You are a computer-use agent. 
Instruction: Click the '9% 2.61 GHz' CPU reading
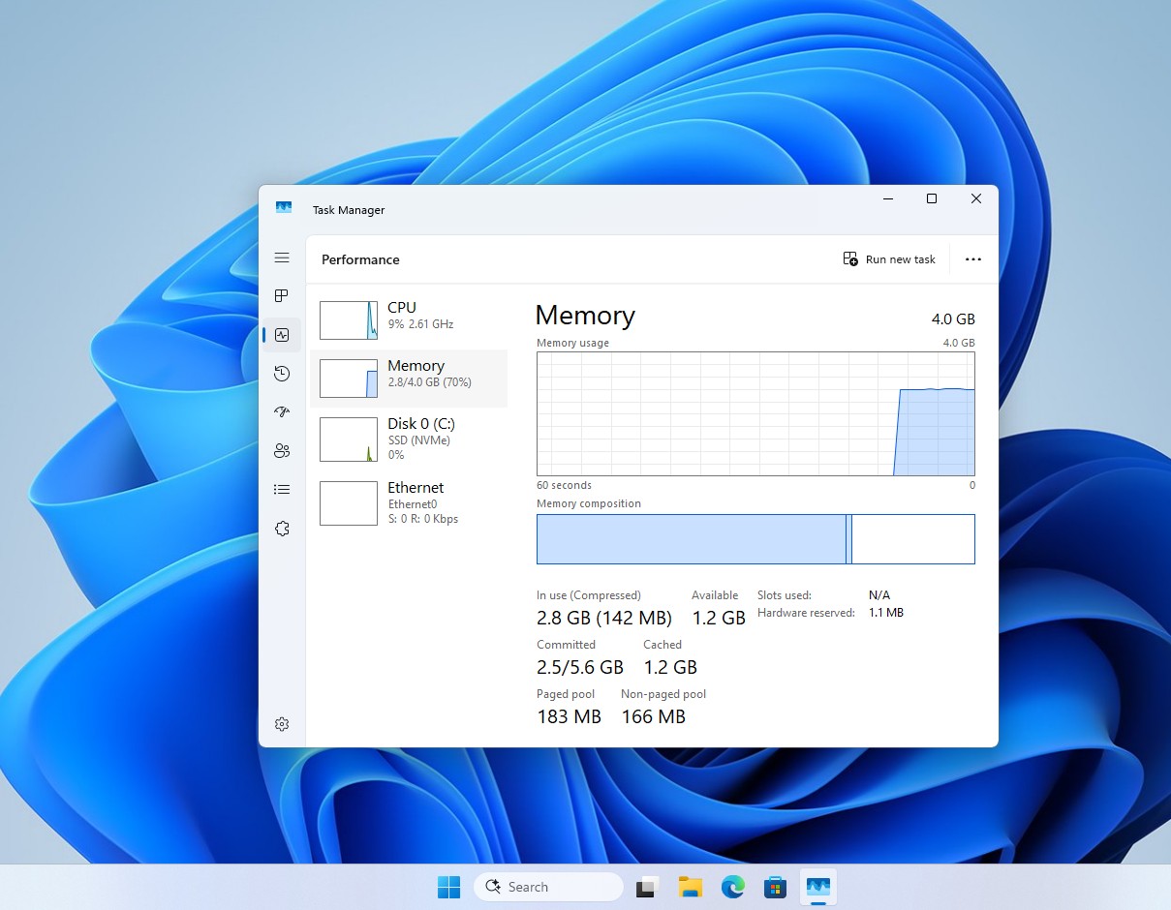click(x=420, y=324)
